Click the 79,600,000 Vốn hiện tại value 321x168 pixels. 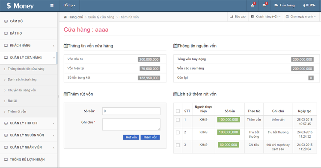point(150,69)
